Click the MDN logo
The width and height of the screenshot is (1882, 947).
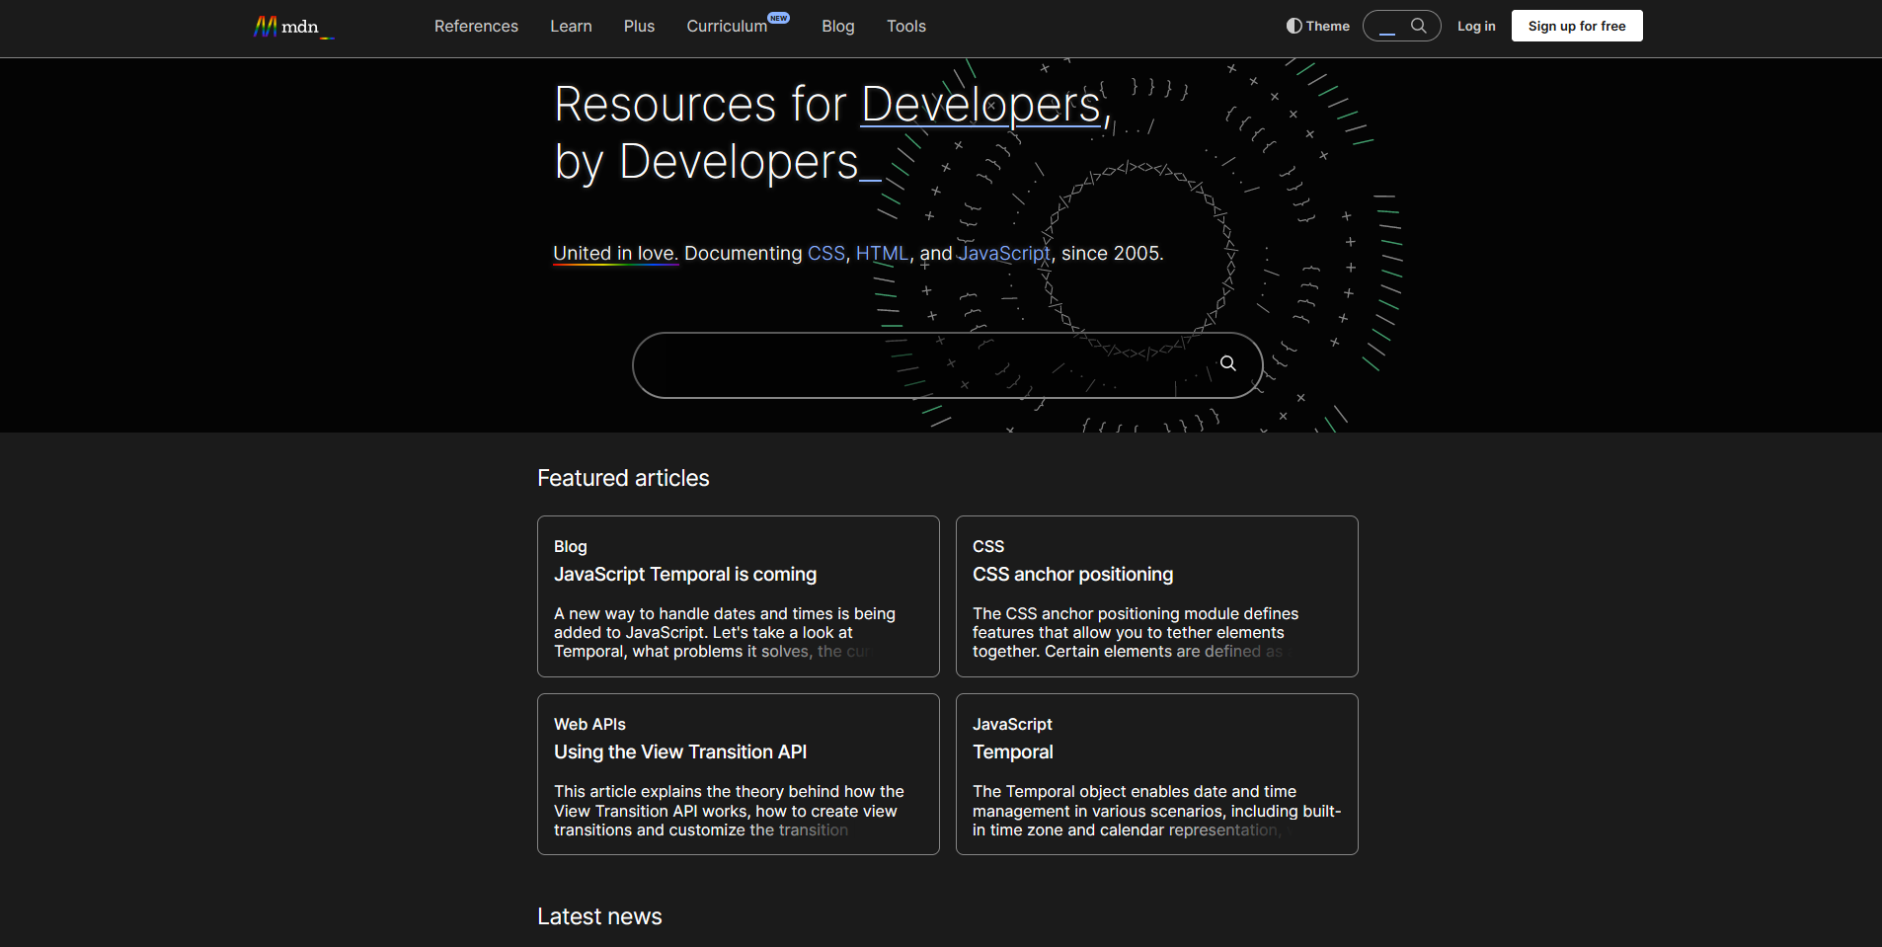click(x=292, y=27)
